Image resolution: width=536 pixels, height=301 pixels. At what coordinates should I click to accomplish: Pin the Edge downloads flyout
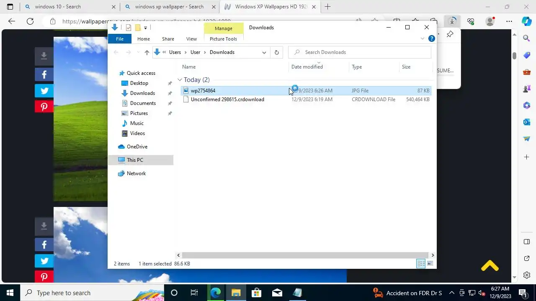(x=450, y=34)
